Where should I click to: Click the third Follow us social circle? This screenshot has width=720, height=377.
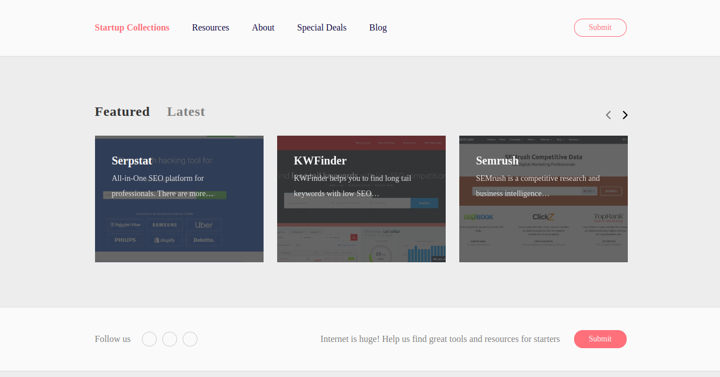tap(190, 339)
